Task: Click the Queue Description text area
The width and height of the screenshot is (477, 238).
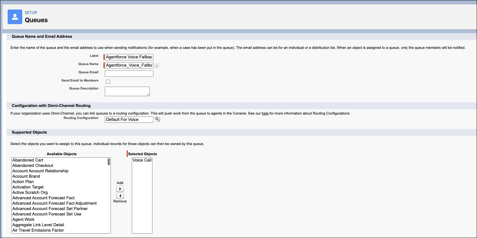Action: pos(127,91)
